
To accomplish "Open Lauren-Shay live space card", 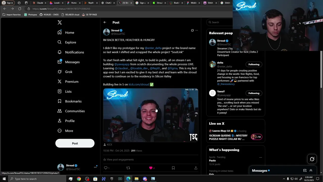I will click(236, 135).
